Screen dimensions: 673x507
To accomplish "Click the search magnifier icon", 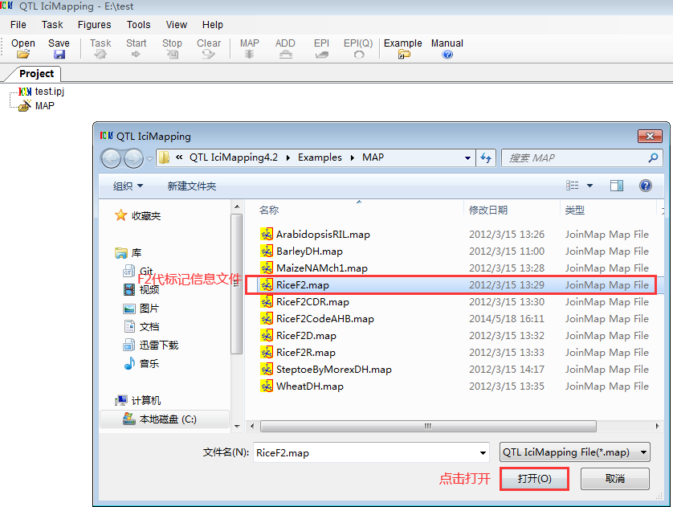I will (x=653, y=158).
